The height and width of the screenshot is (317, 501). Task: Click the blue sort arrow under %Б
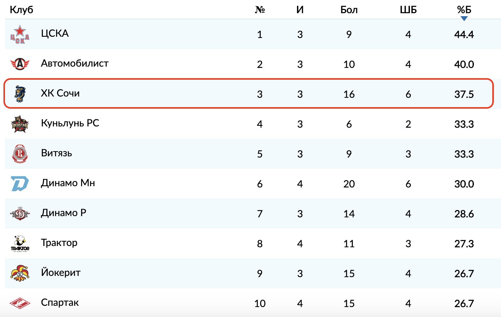point(464,19)
